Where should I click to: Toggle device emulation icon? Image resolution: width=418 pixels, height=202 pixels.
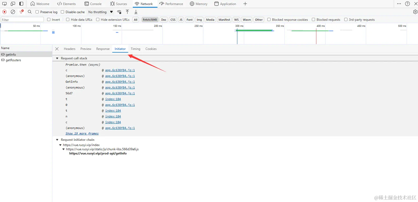13,4
